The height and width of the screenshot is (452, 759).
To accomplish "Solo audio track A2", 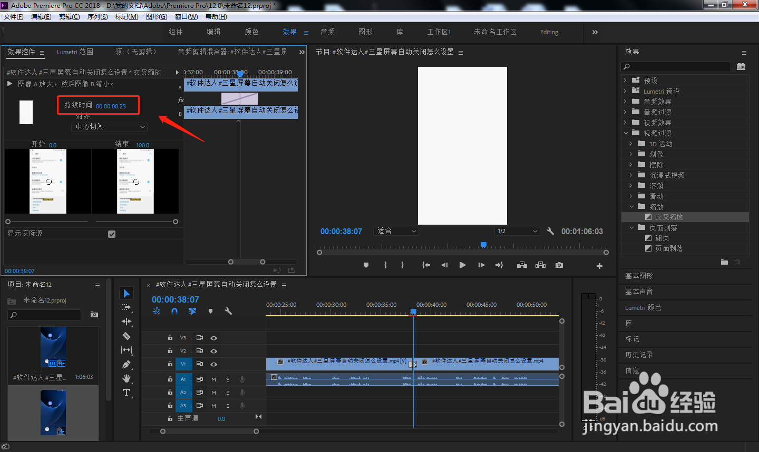I will click(x=228, y=393).
